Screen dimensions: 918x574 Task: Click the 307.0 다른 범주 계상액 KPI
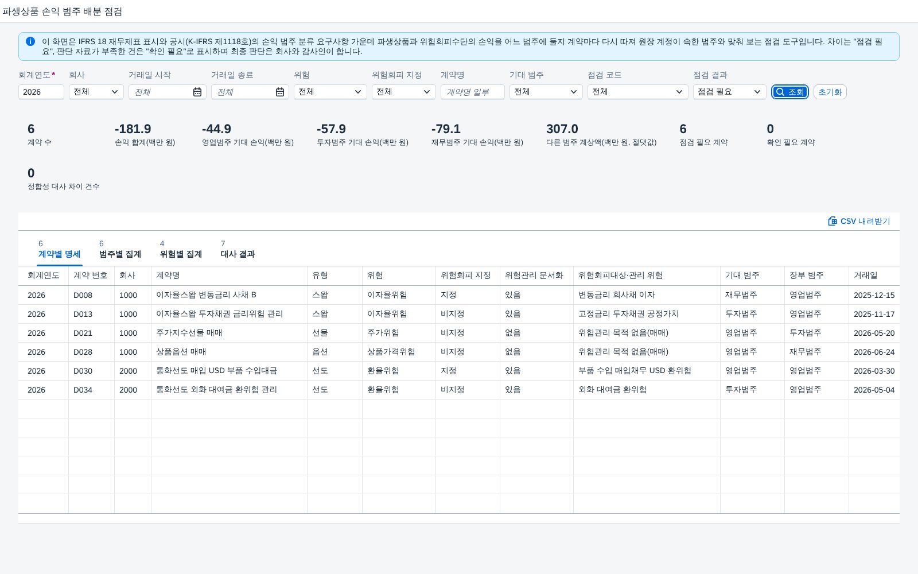[x=601, y=135]
